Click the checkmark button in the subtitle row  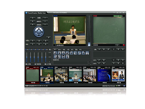99,49
